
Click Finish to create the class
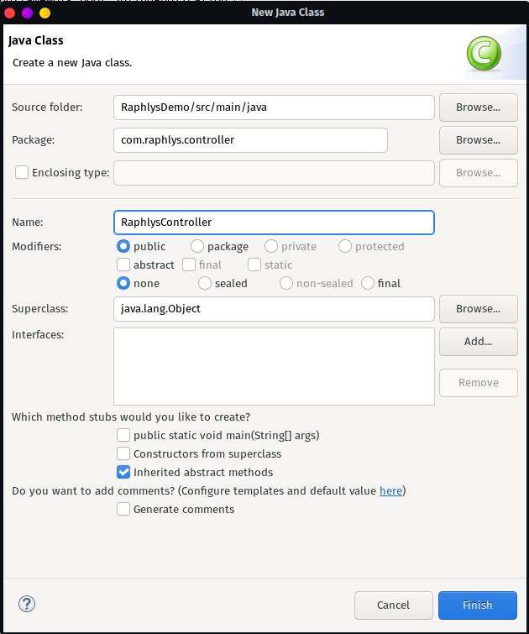477,605
